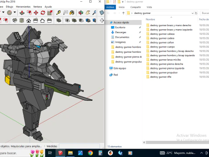
Task: Select the Rotate tool in SketchUp
Action: point(43,13)
